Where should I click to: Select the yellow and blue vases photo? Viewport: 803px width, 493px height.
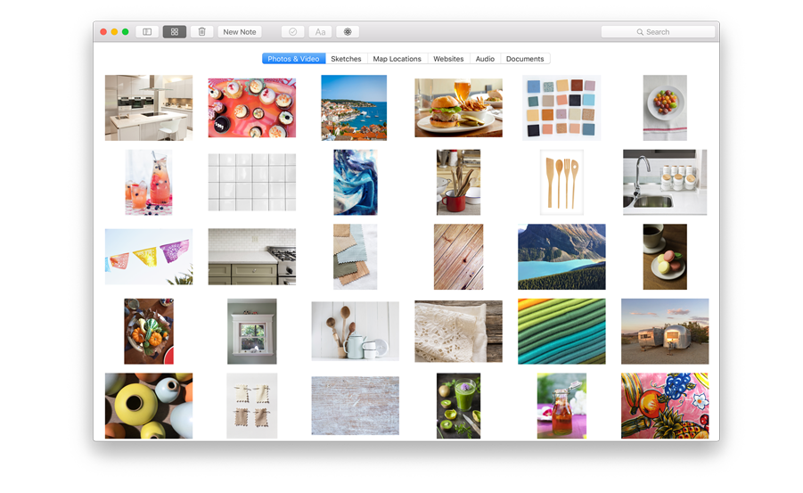click(149, 406)
